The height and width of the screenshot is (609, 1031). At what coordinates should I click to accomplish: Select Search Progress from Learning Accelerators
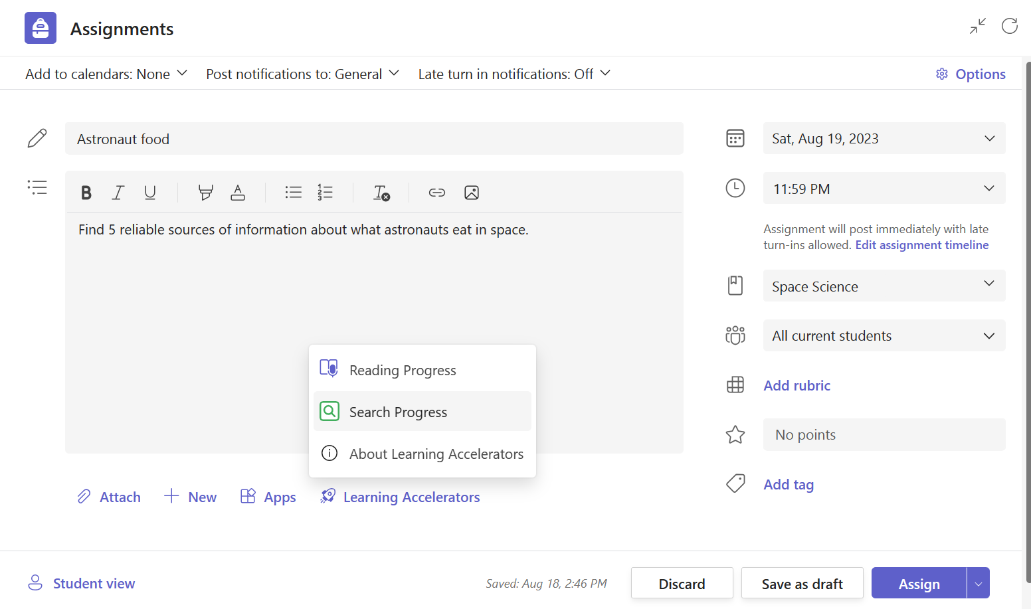[398, 412]
